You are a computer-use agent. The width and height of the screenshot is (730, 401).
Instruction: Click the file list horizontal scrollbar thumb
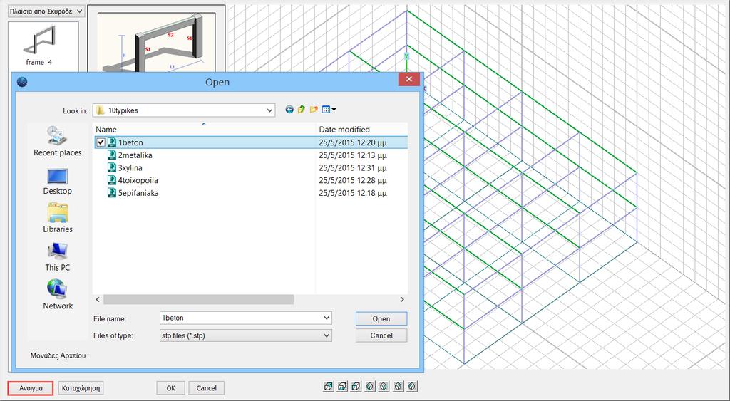198,299
